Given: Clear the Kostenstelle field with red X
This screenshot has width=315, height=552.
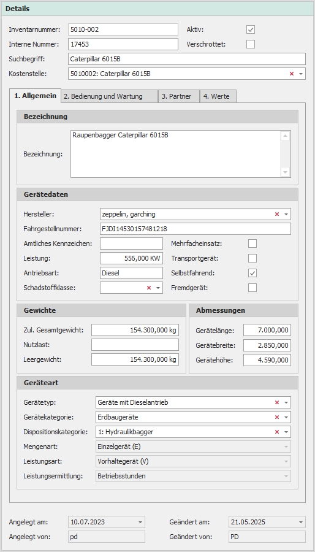Looking at the screenshot, I should (292, 74).
